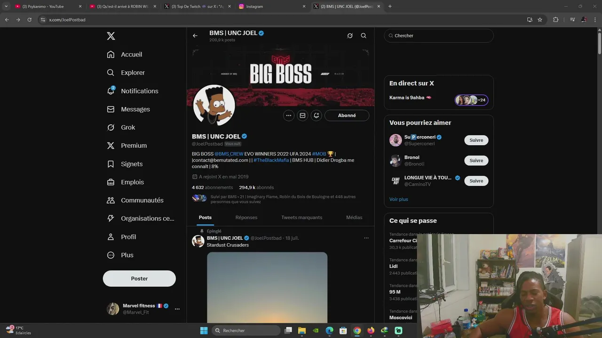The image size is (602, 338).
Task: Join the 'Karma is 9ahba' live space
Action: (x=439, y=100)
